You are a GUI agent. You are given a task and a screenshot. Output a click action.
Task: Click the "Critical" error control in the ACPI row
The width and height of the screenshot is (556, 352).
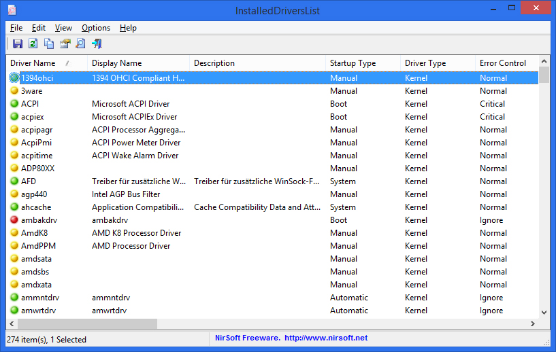coord(492,104)
